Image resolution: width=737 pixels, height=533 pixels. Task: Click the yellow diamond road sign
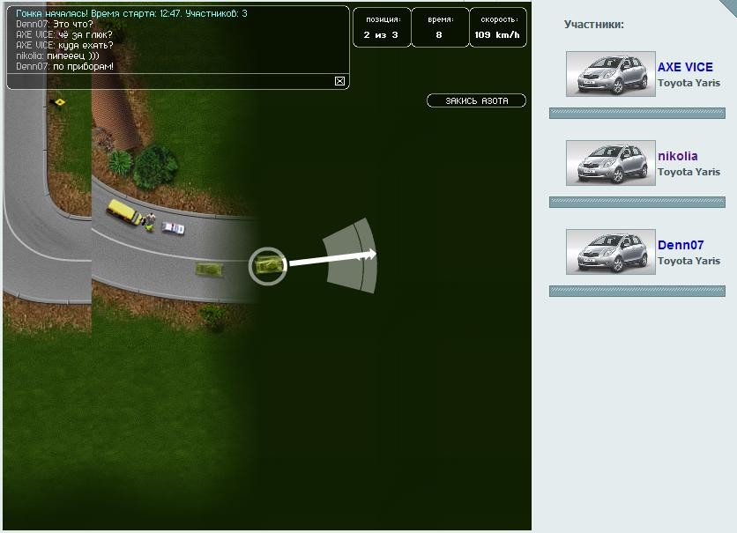(60, 103)
